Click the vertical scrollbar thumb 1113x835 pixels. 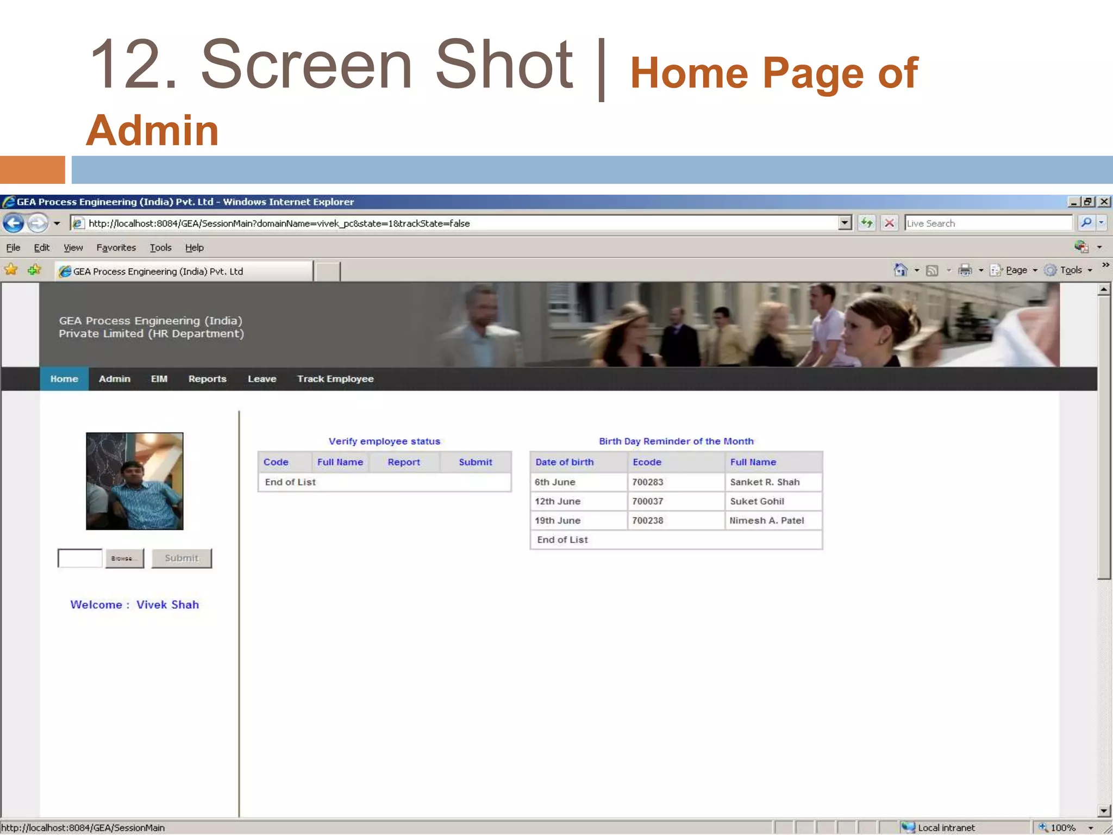tap(1103, 438)
